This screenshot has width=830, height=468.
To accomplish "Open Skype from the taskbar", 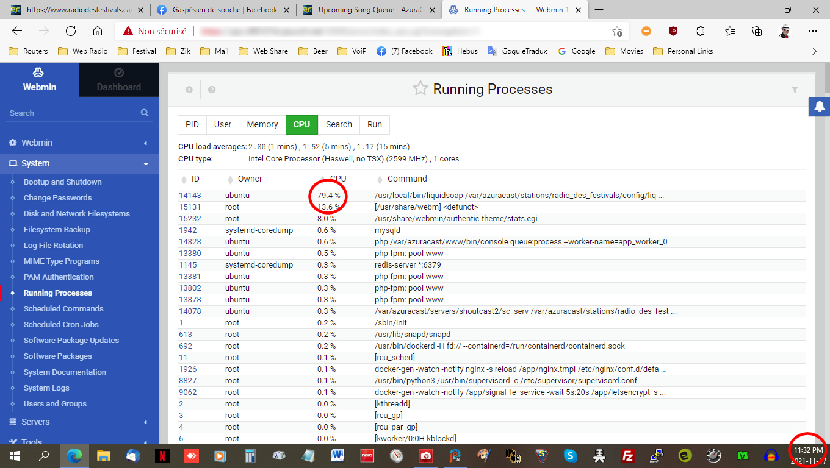I will click(x=570, y=455).
